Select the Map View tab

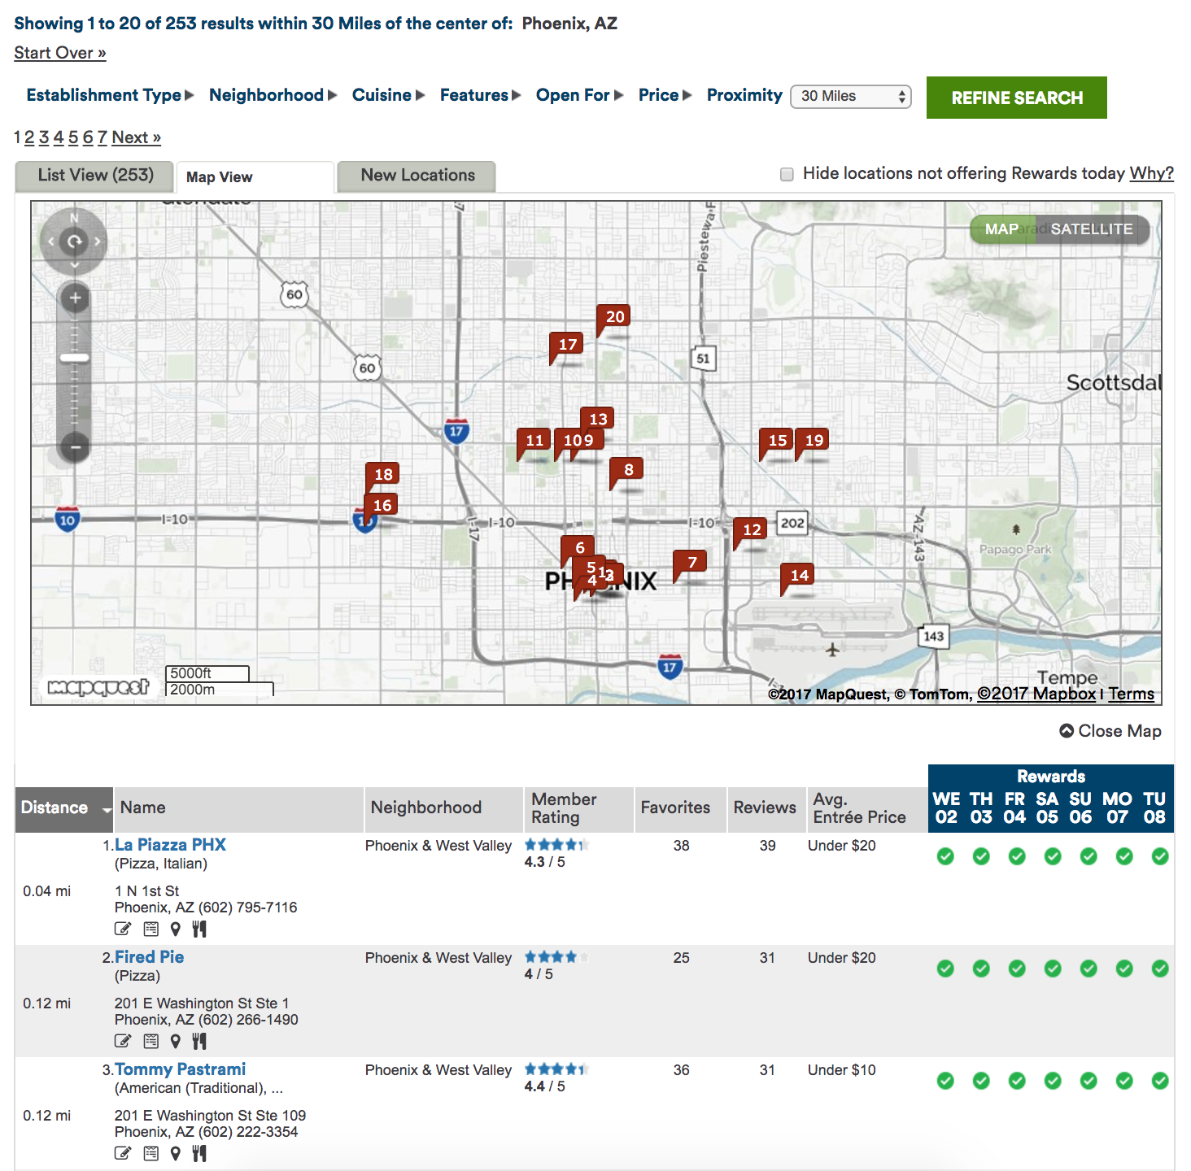(x=255, y=176)
